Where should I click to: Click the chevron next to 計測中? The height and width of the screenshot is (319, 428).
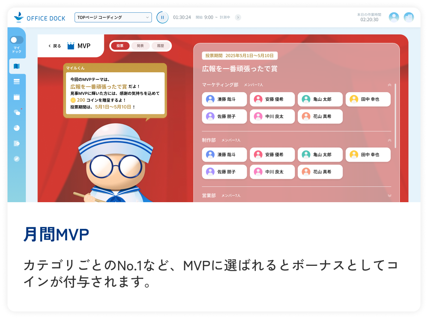tap(238, 17)
